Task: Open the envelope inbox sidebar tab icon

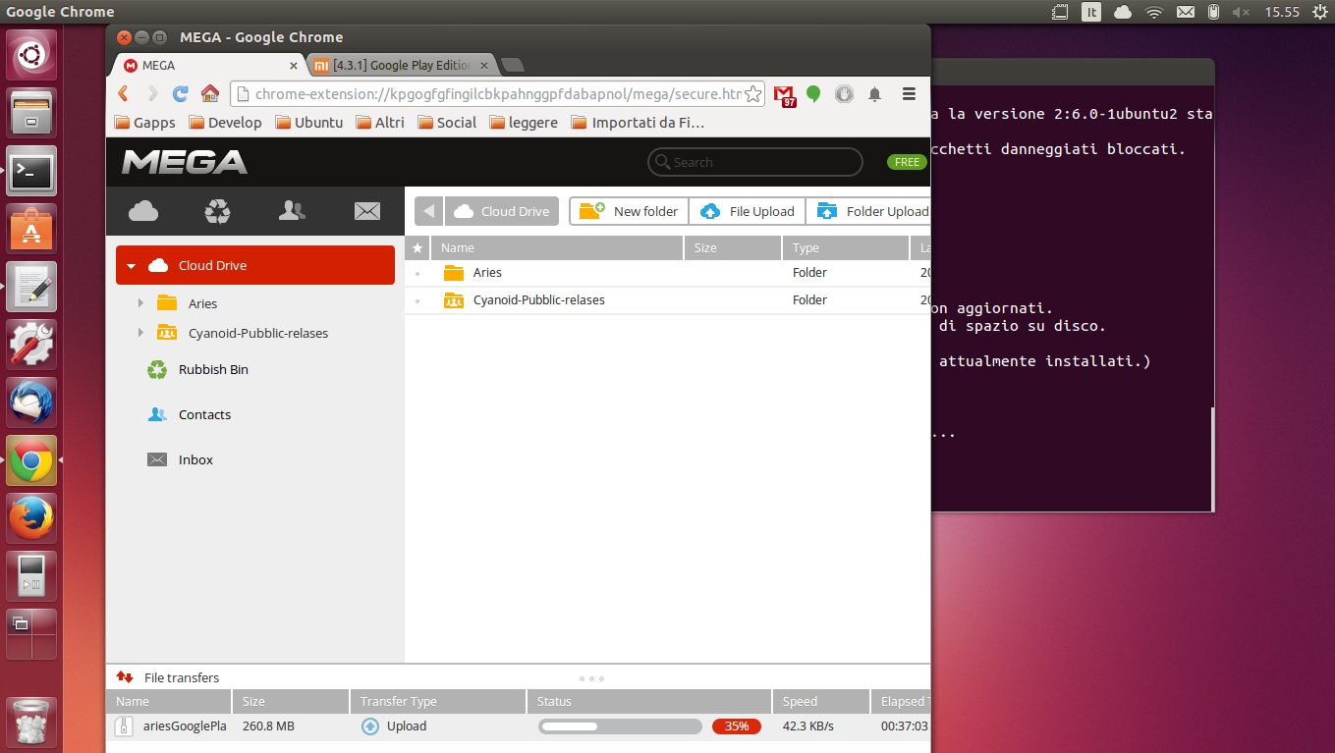Action: point(366,210)
